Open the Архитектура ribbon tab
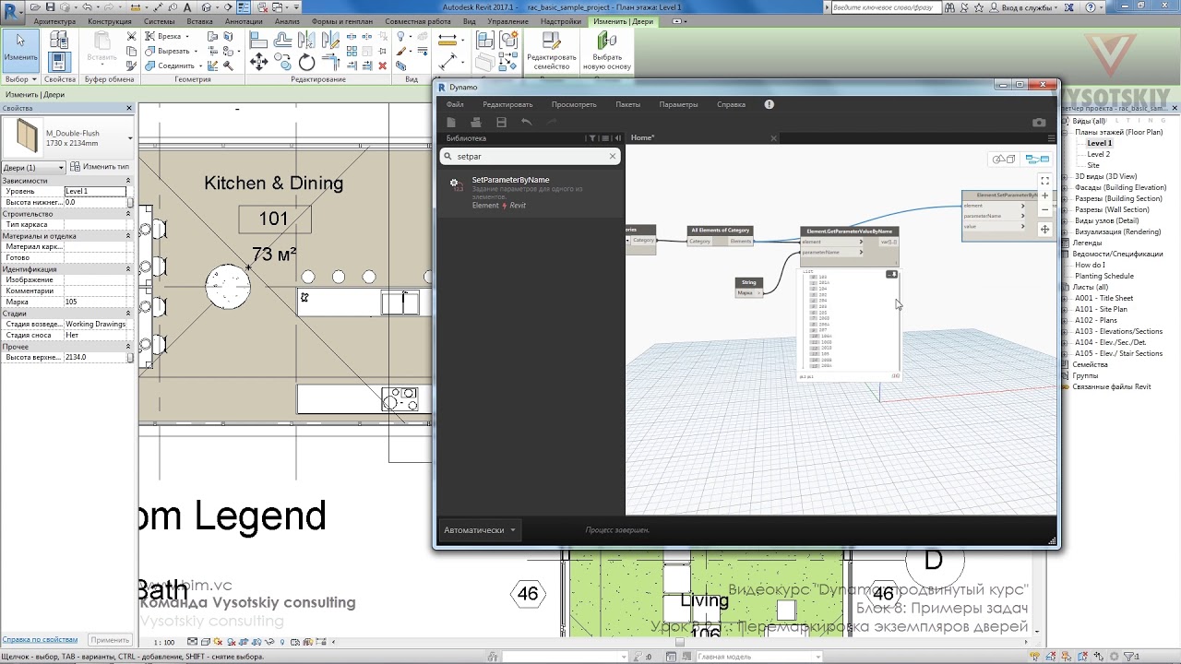The height and width of the screenshot is (664, 1181). click(x=54, y=21)
